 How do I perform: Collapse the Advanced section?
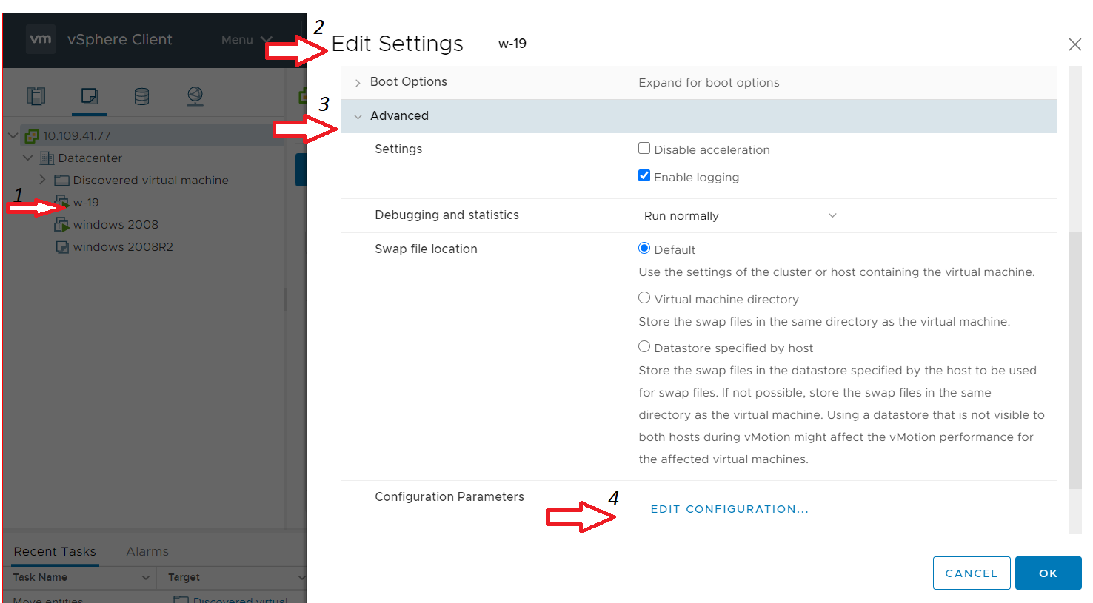click(358, 116)
